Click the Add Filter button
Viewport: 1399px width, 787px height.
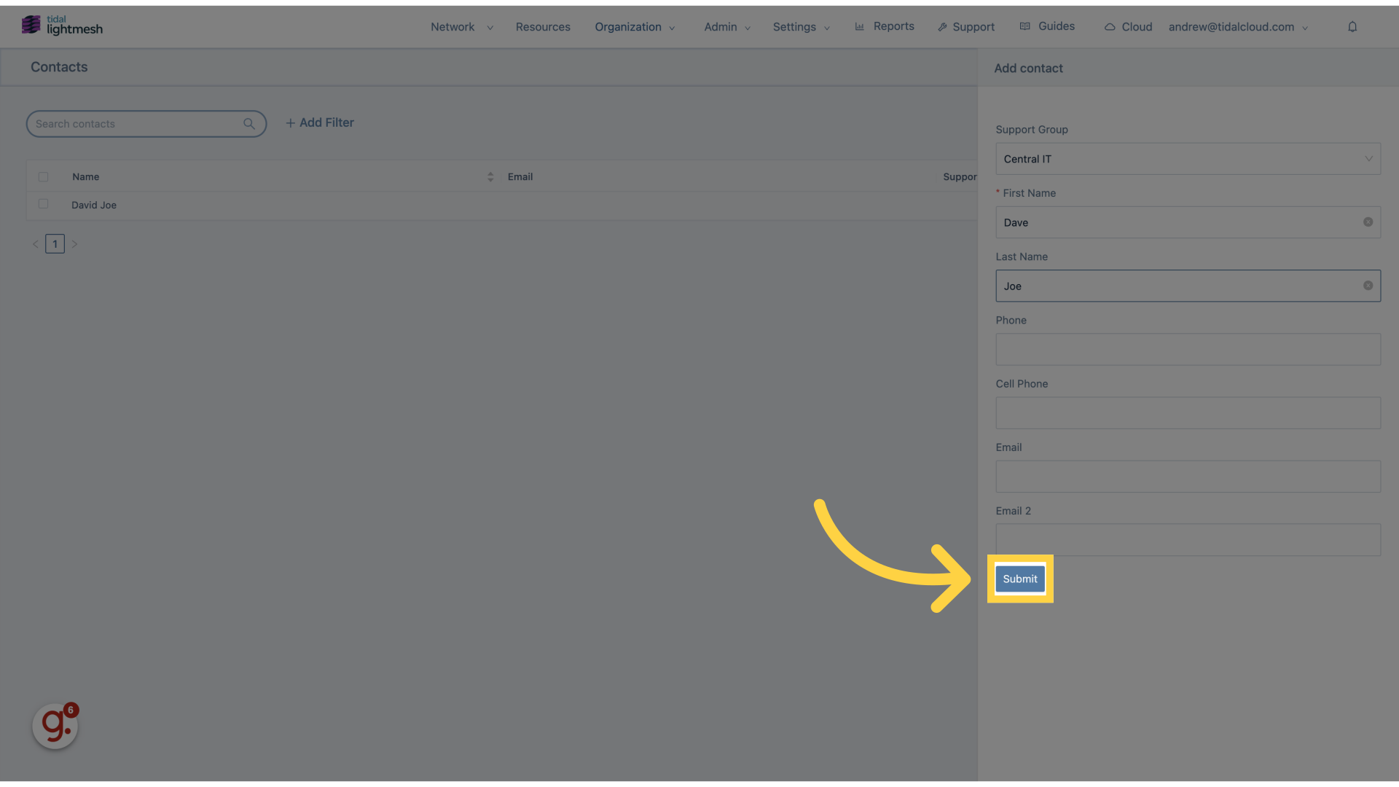click(319, 122)
